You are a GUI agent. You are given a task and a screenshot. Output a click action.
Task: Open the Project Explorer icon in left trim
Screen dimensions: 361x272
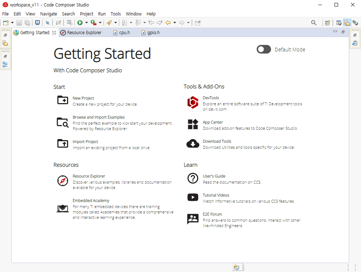[5, 43]
